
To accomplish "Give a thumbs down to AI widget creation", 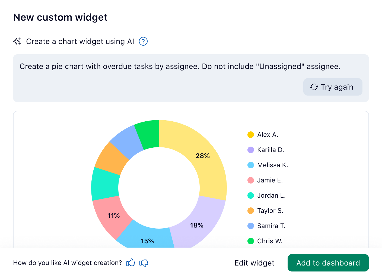I will [144, 263].
